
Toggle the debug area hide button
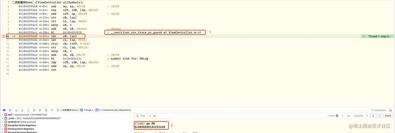[391, 110]
